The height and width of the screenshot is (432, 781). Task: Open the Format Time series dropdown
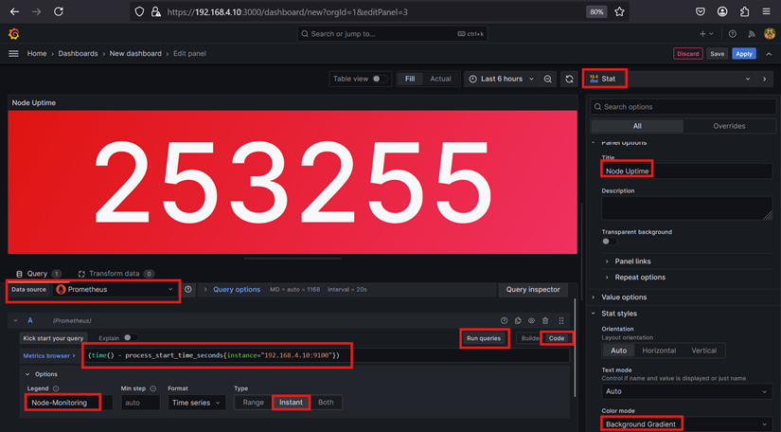click(196, 402)
